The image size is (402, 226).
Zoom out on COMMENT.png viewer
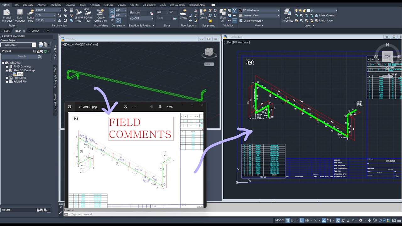pyautogui.click(x=152, y=107)
